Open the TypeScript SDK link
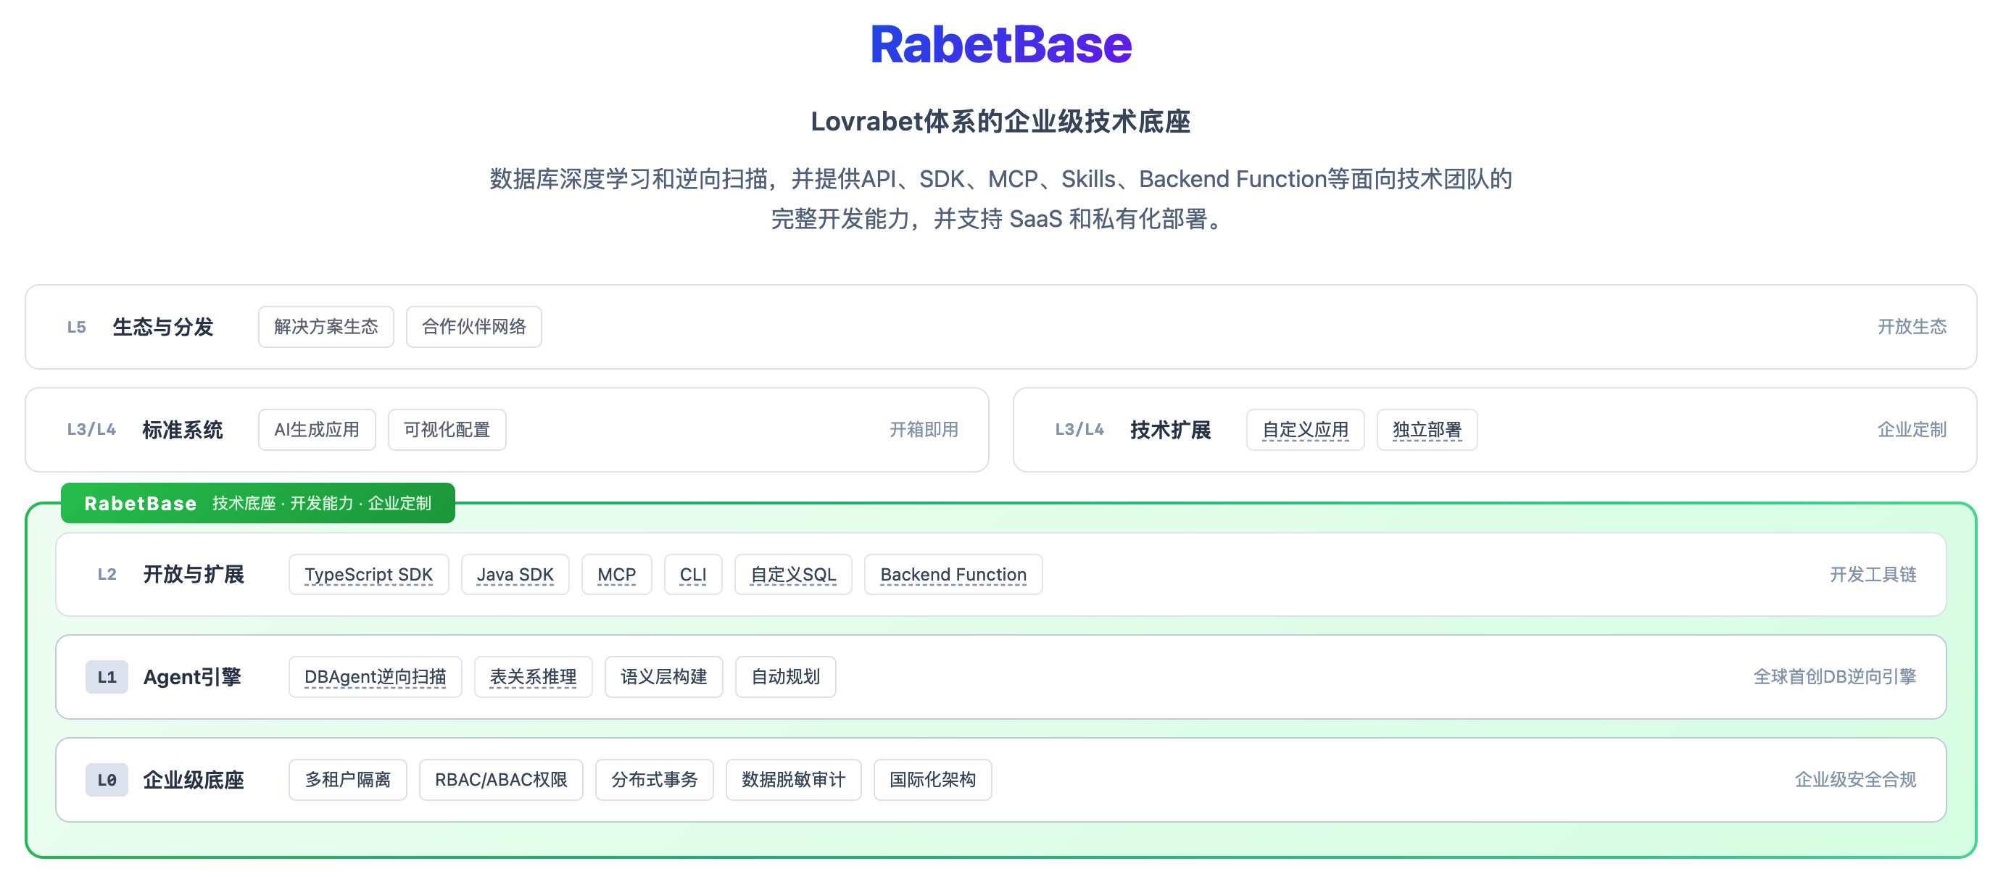The width and height of the screenshot is (1998, 877). (368, 575)
